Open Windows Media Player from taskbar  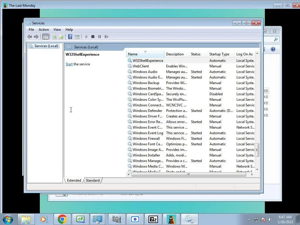(x=44, y=219)
